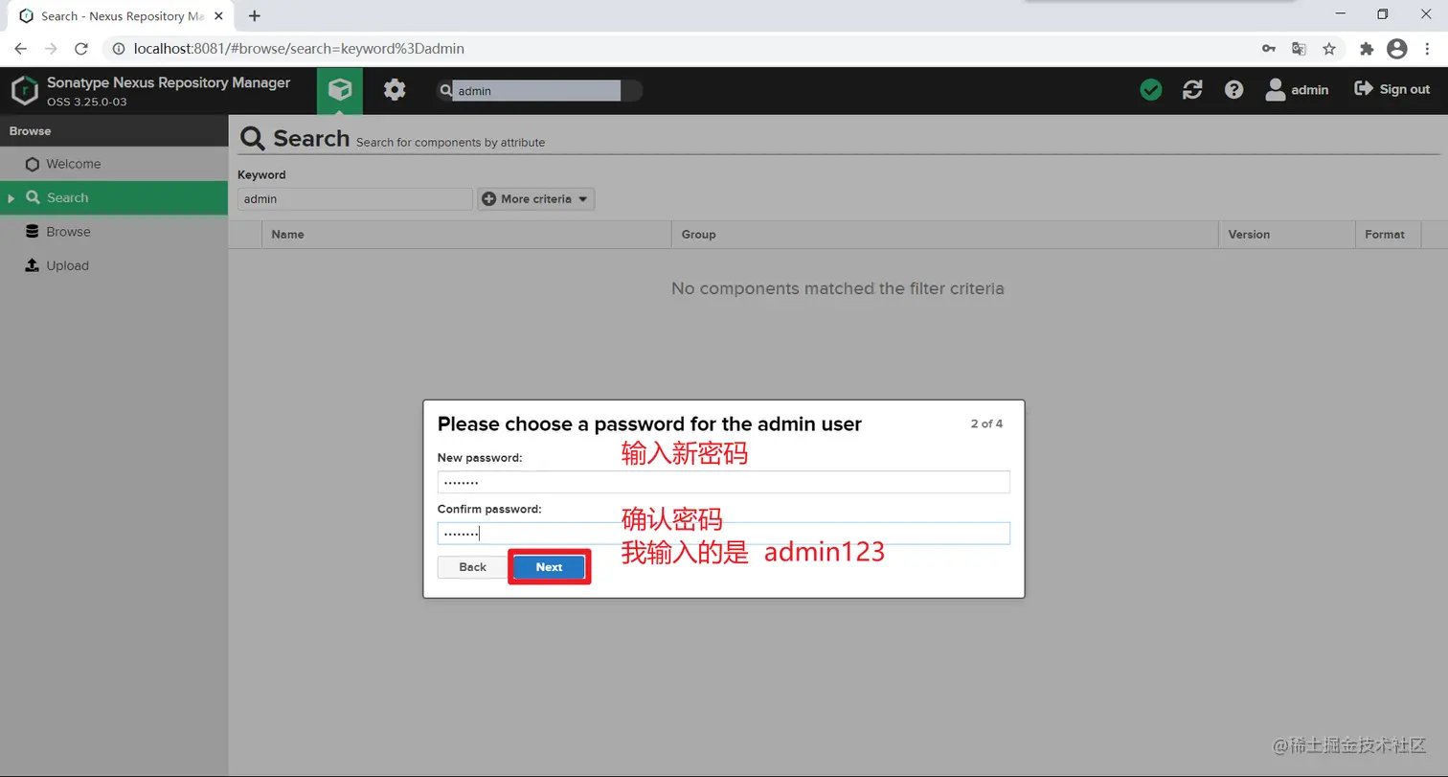Select Browse item with database icon

114,232
